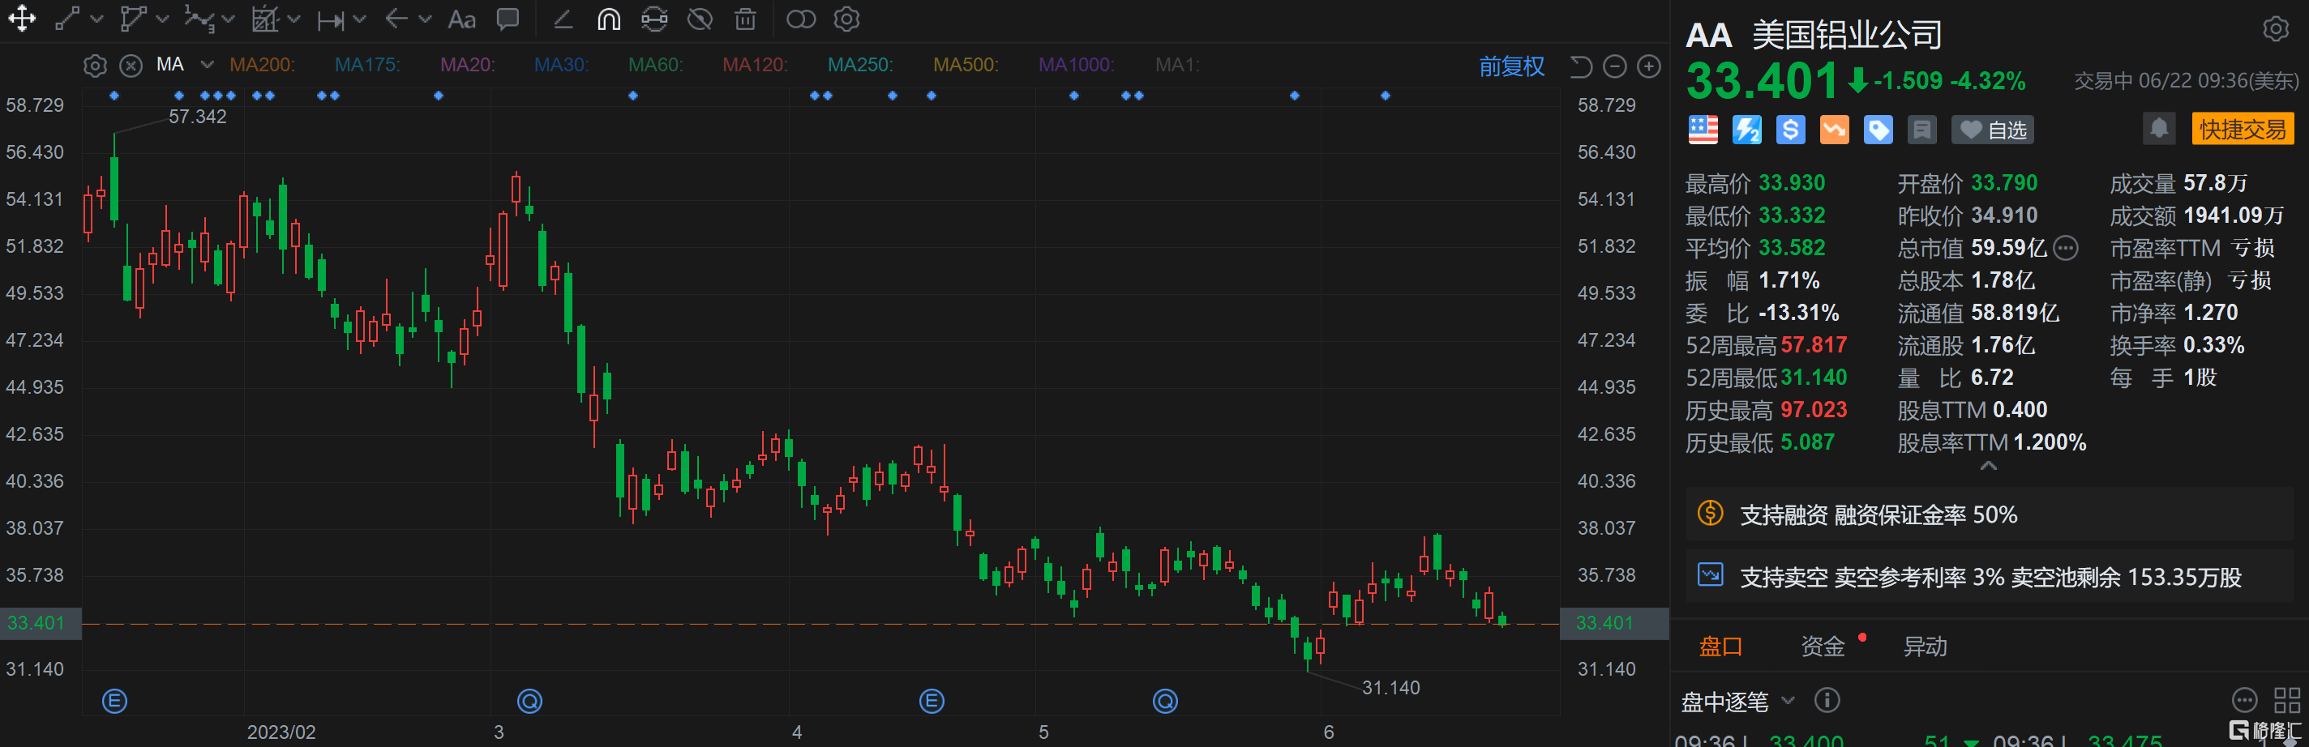Click the overlapping circles overlay icon
The image size is (2309, 747).
(800, 19)
